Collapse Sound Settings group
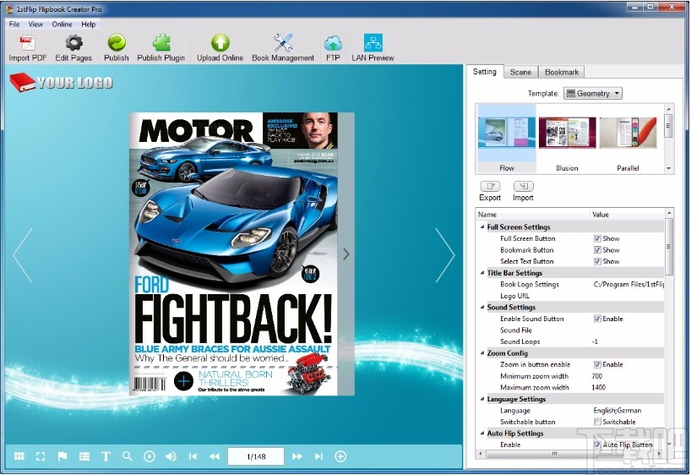 coord(482,307)
